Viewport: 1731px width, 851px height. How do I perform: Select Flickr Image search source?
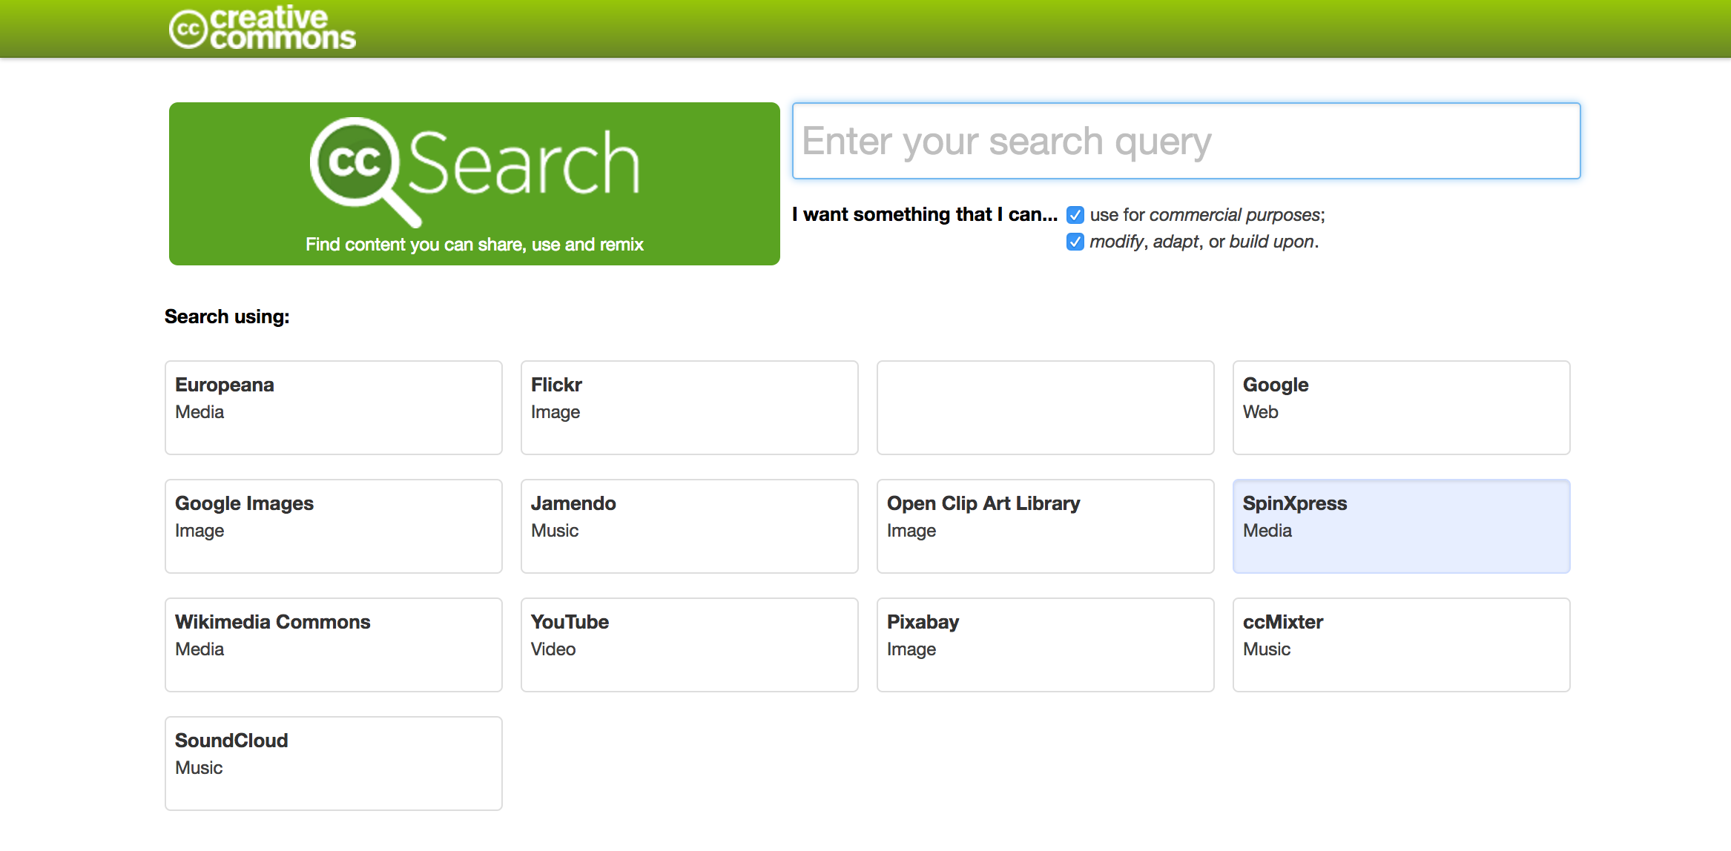(x=690, y=408)
